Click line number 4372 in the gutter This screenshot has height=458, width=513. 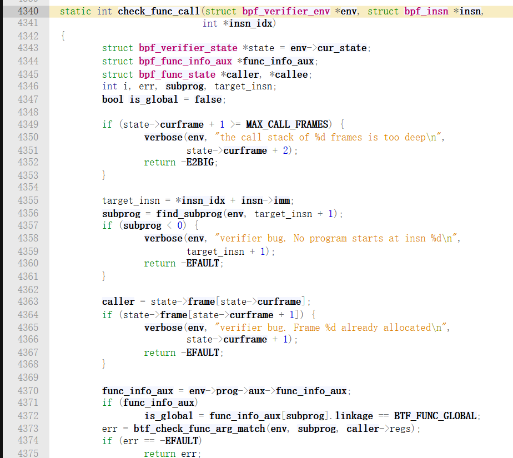28,416
